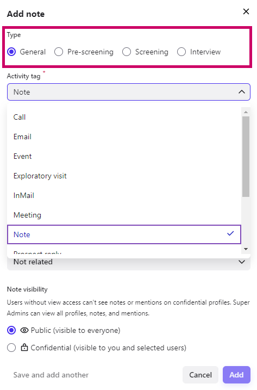This screenshot has height=390, width=257.
Task: Collapse the Activity tag dropdown chevron
Action: 242,92
